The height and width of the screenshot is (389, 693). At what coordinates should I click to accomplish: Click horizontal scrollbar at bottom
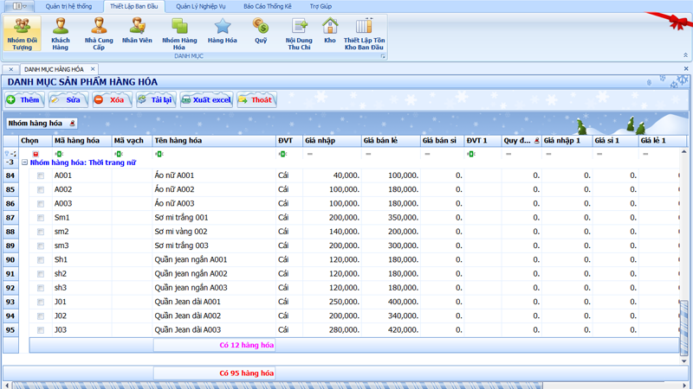click(277, 386)
